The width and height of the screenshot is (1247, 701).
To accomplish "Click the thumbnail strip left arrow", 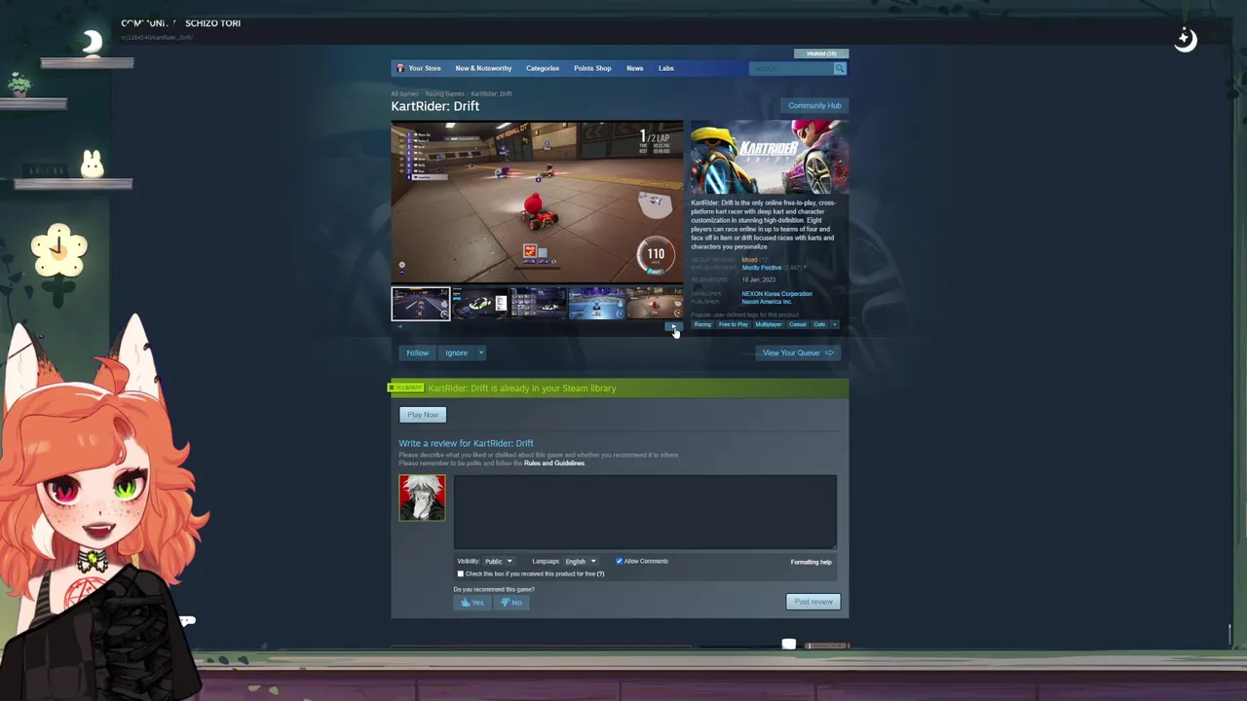I will [399, 326].
